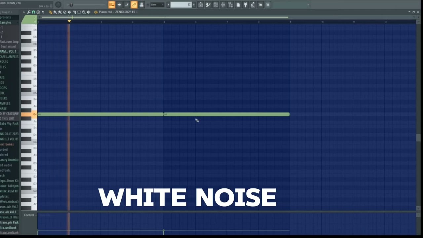The image size is (423, 238).
Task: Open the folder ending in 140bpm
Action: [9, 186]
